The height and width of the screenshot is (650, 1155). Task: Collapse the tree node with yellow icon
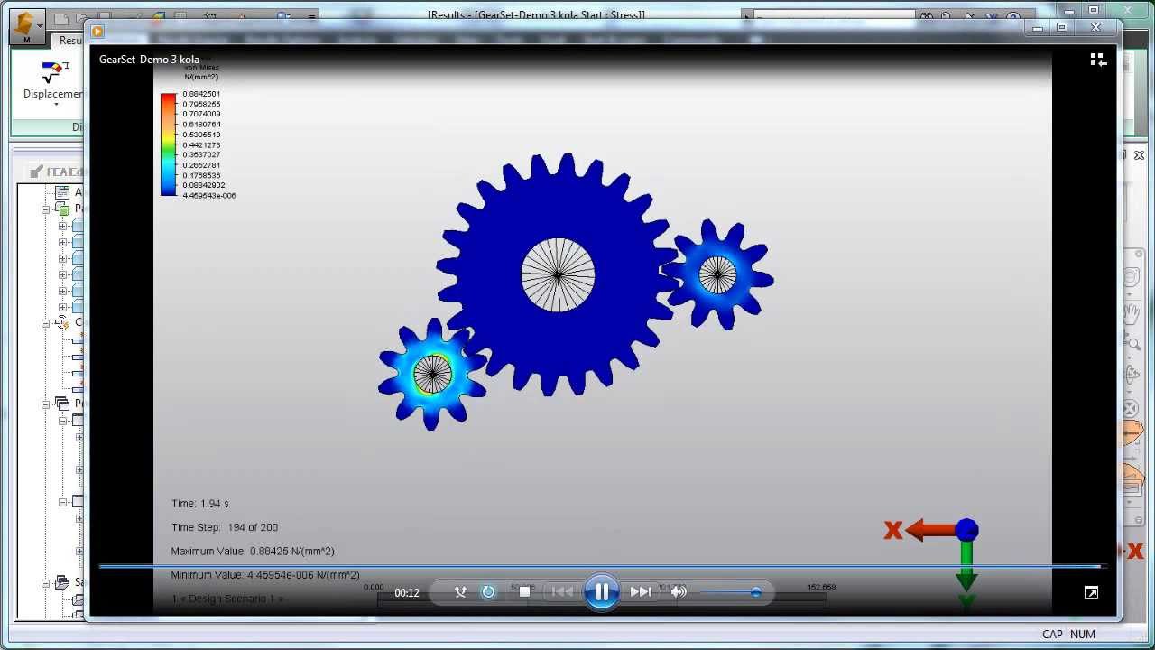point(46,323)
